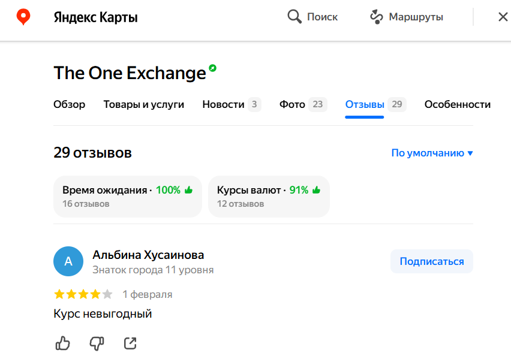Click the four-star rating of the review
511x359 pixels.
click(83, 294)
